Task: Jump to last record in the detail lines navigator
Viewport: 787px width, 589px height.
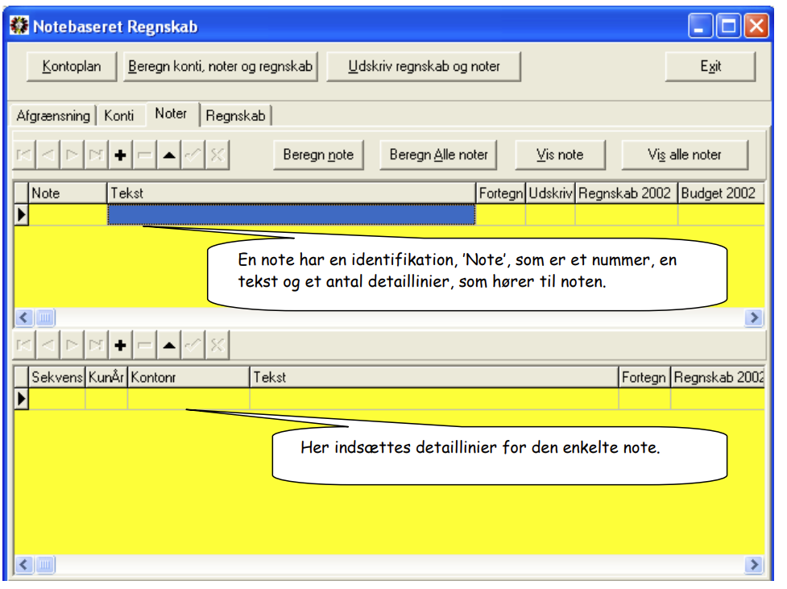Action: (x=96, y=345)
